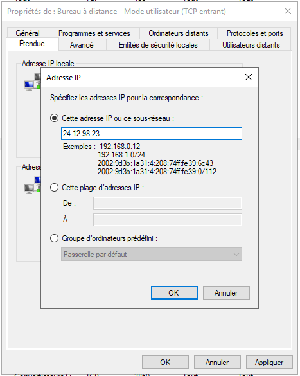This screenshot has height=376, width=300.
Task: Click Annuler in Adresse IP dialog
Action: (226, 293)
